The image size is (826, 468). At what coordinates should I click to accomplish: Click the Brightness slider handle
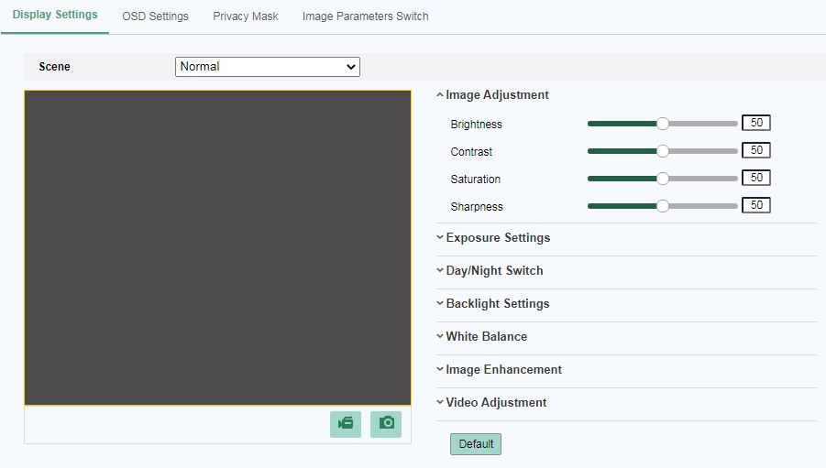pos(663,124)
